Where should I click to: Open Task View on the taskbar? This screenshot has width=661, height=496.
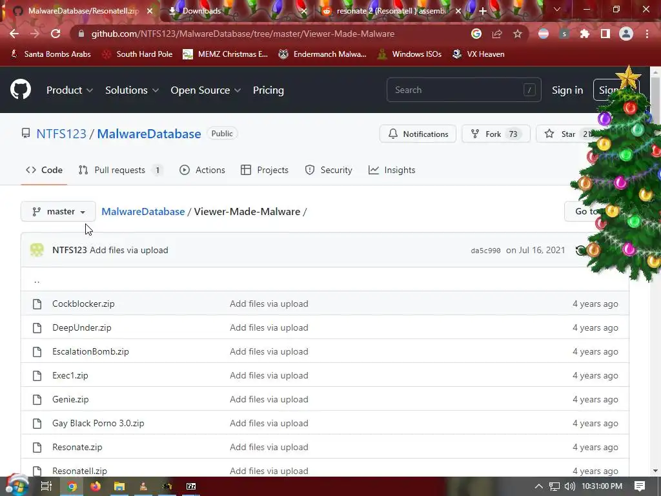click(x=46, y=486)
